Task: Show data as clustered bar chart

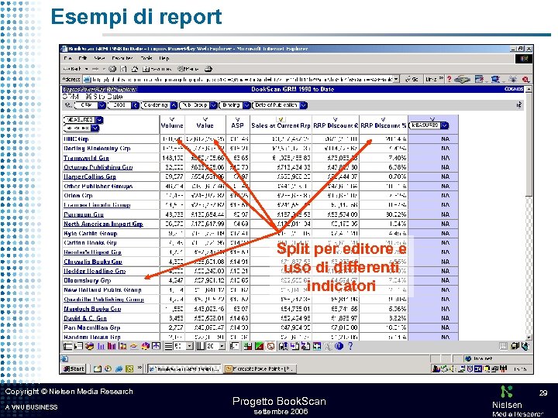Action: 112,346
